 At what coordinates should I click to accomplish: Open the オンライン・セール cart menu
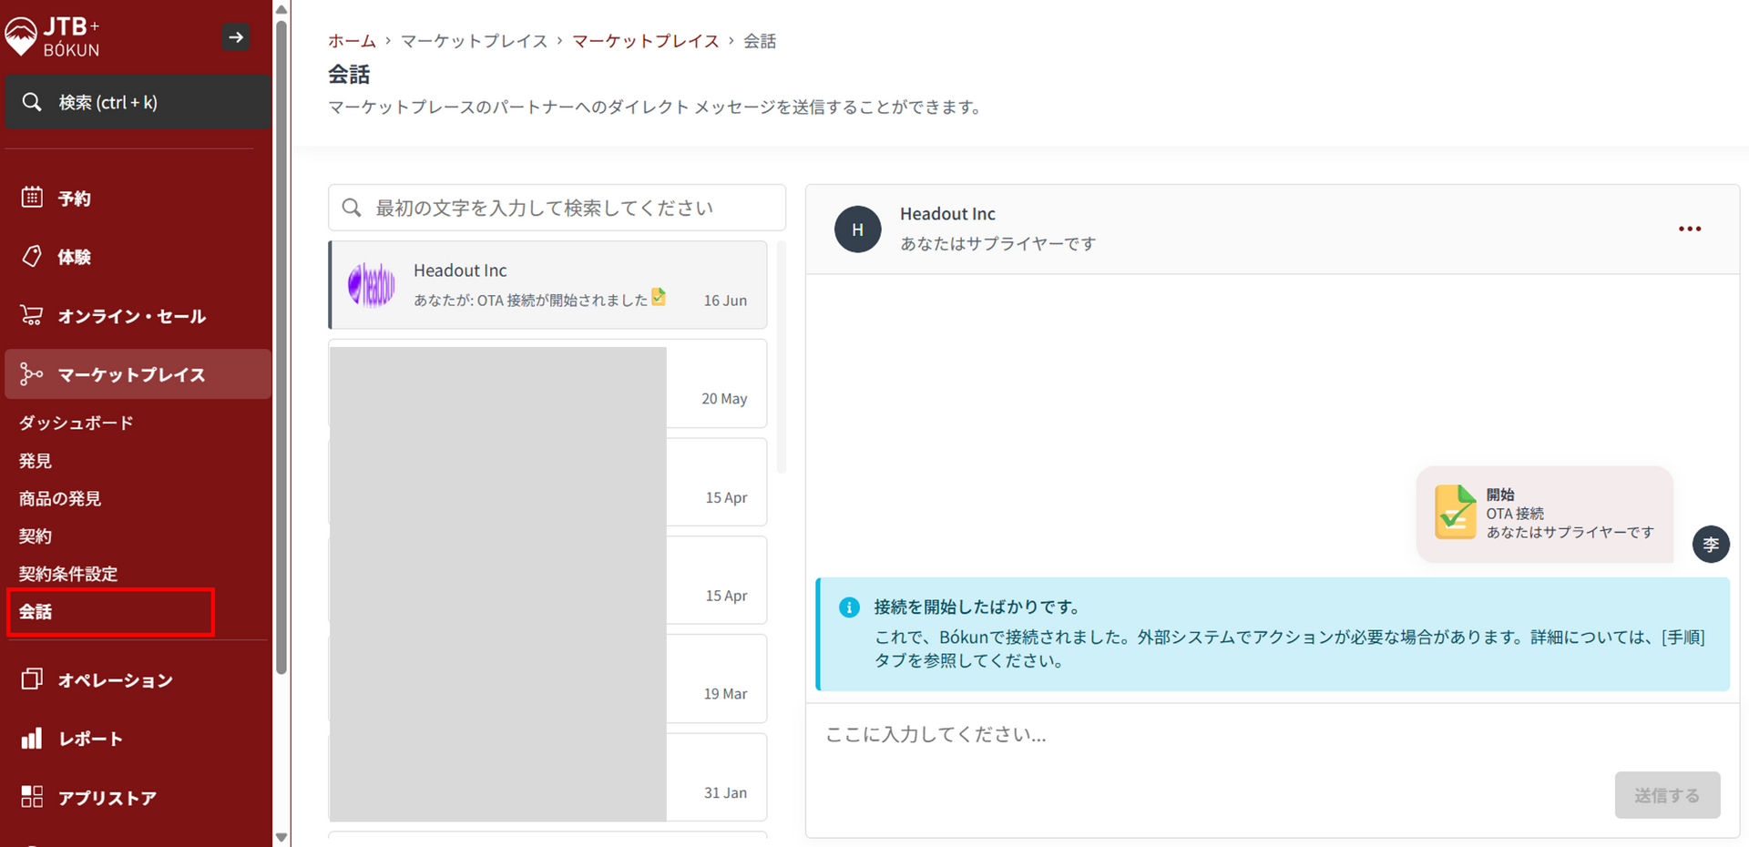(x=130, y=316)
